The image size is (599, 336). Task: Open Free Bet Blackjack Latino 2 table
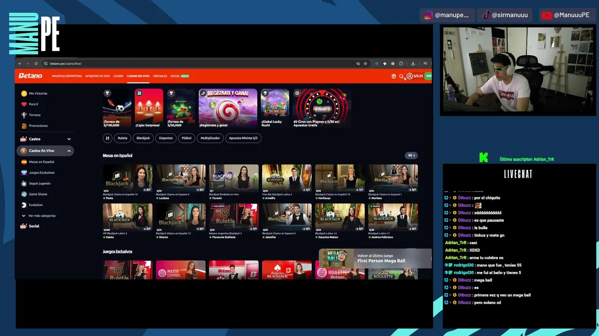(x=286, y=182)
